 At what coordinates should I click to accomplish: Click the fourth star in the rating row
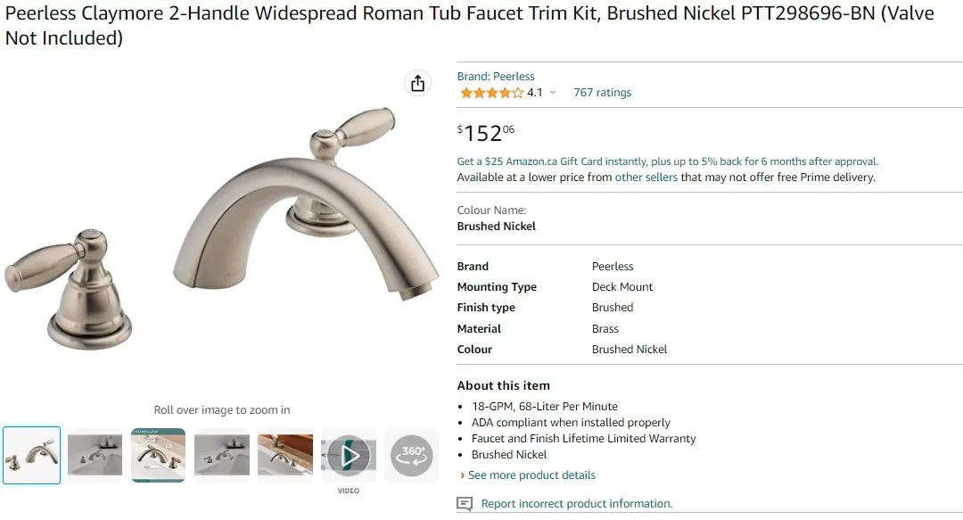(x=505, y=92)
